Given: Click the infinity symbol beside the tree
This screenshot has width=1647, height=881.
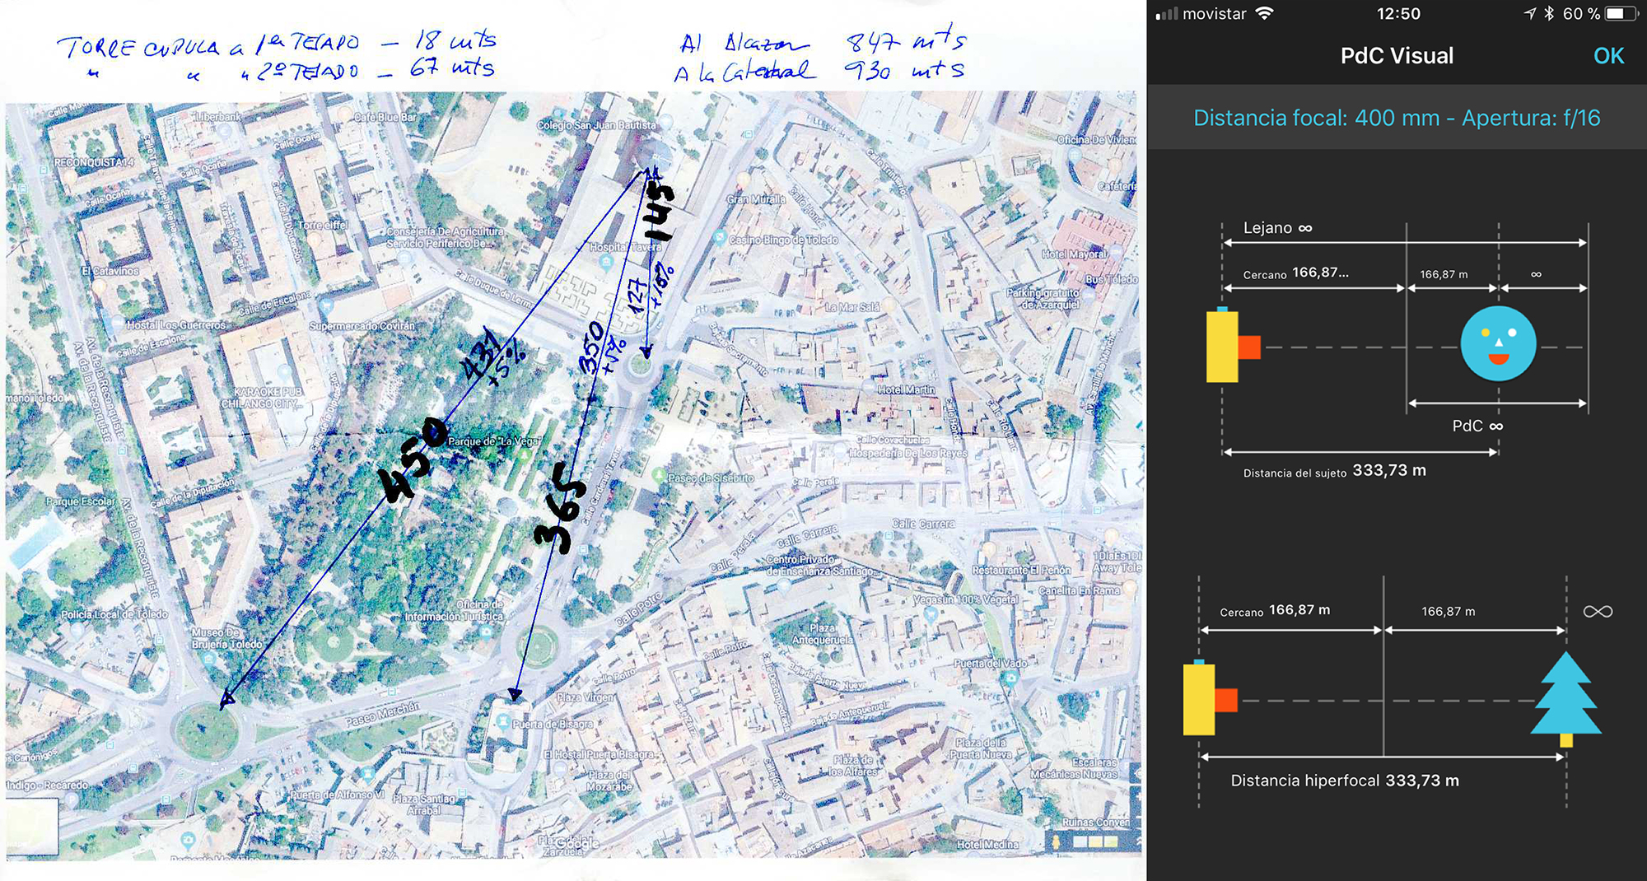Looking at the screenshot, I should pyautogui.click(x=1597, y=612).
